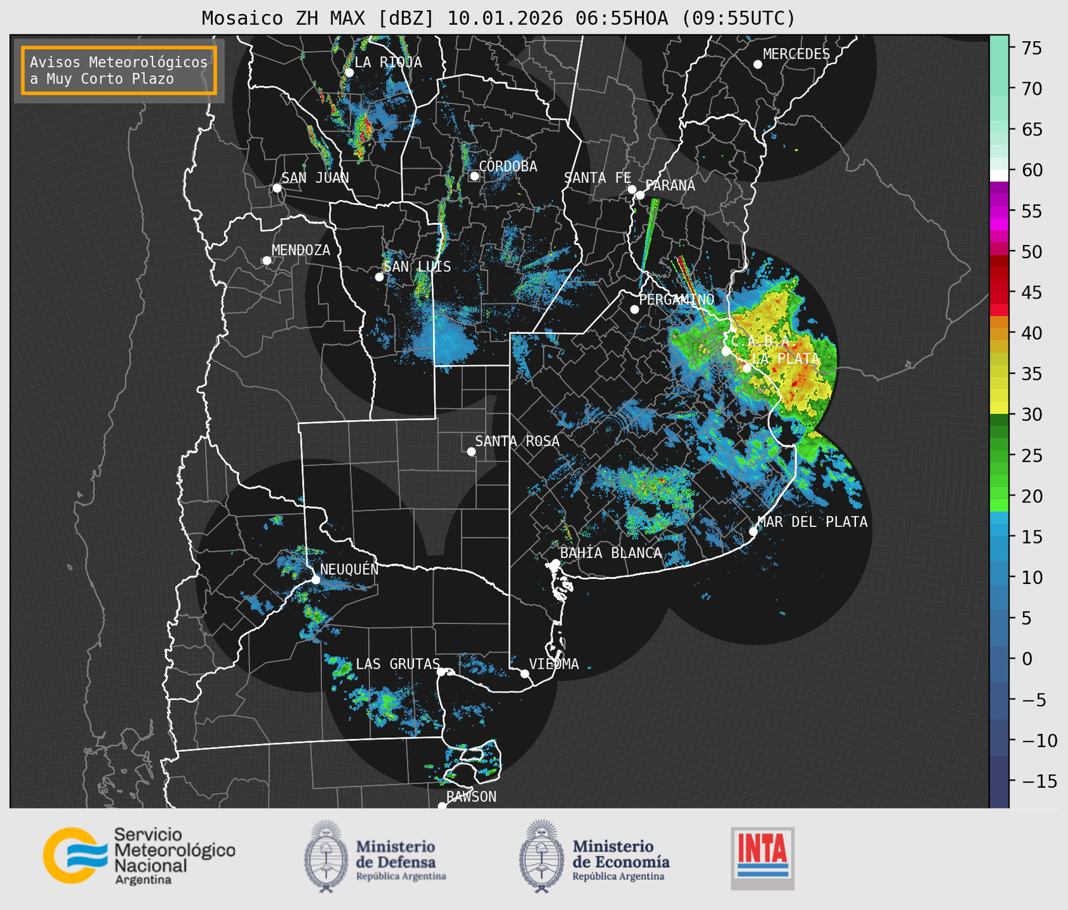The height and width of the screenshot is (910, 1068).
Task: Select the NEUQUÉN city label
Action: tap(349, 570)
